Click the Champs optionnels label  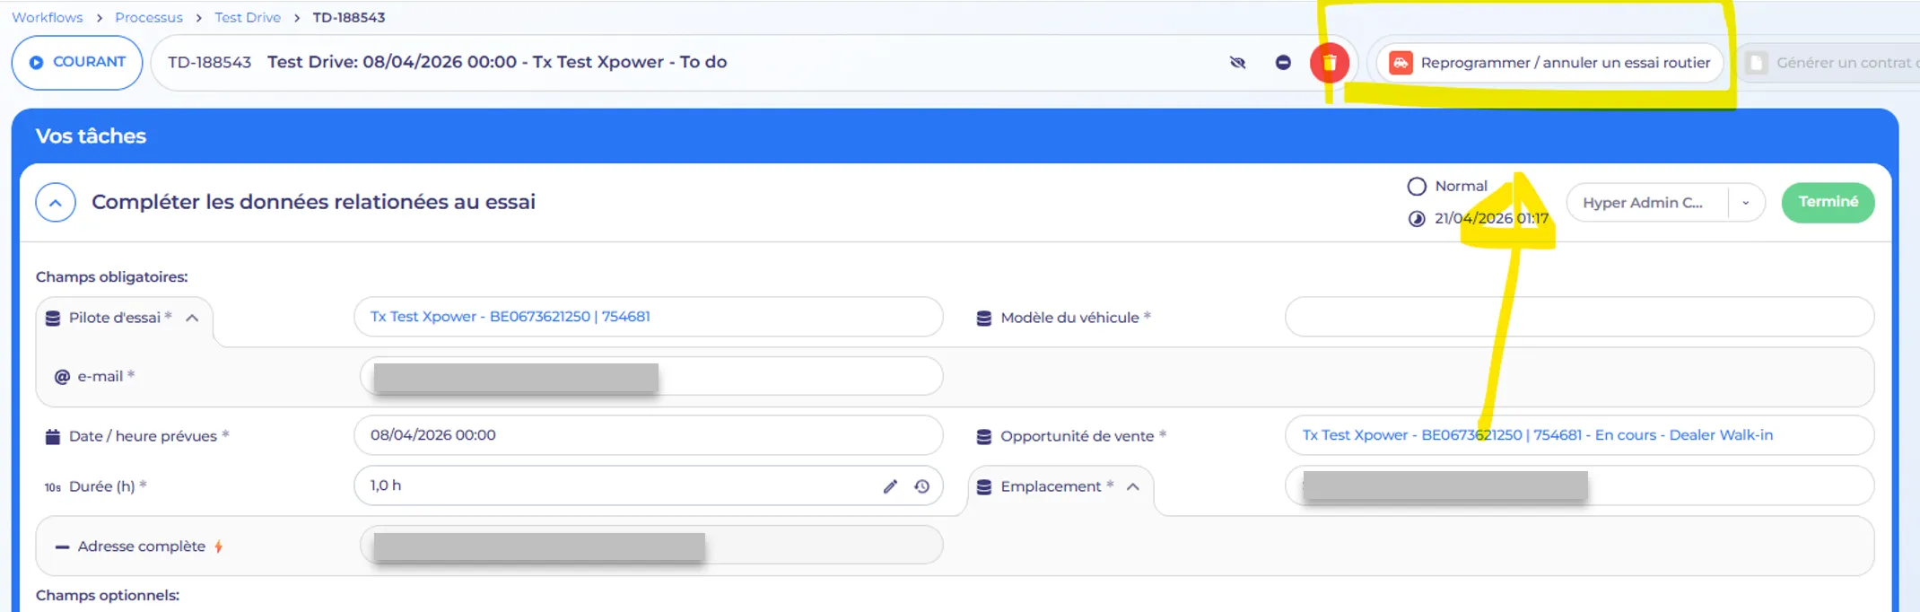pyautogui.click(x=108, y=596)
